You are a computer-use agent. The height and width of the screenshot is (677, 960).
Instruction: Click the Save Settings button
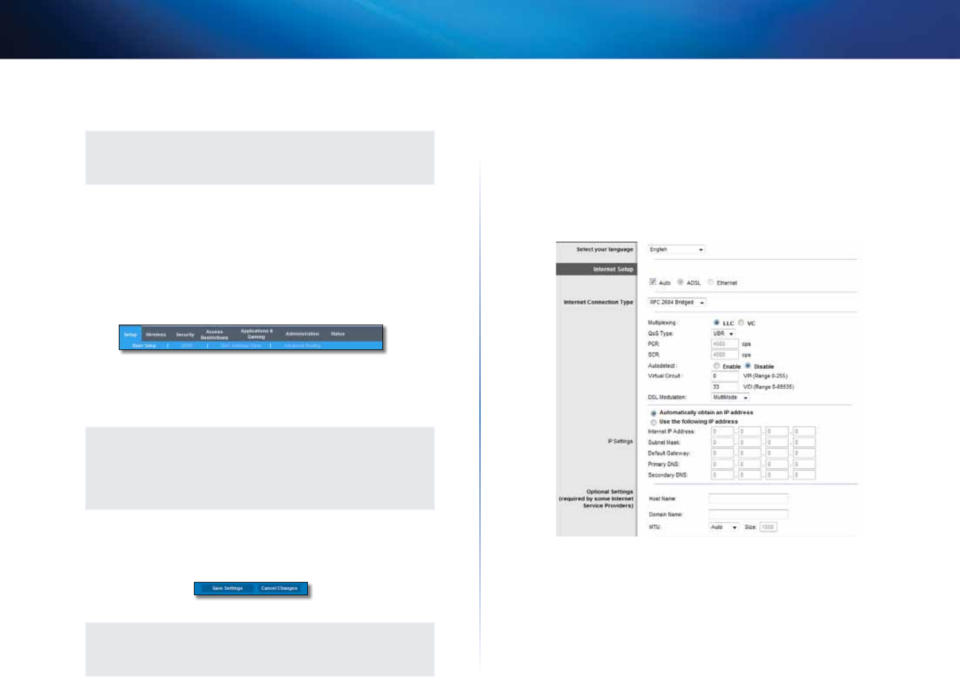tap(227, 588)
